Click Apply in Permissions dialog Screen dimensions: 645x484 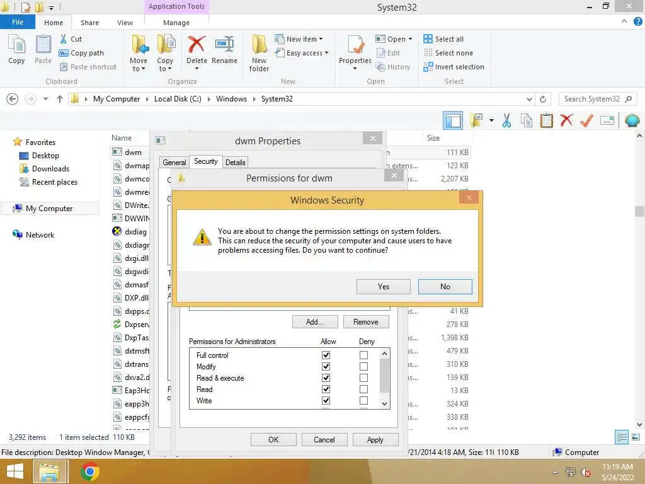375,439
